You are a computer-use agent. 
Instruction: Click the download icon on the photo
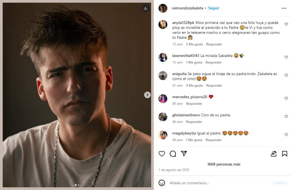pos(145,8)
